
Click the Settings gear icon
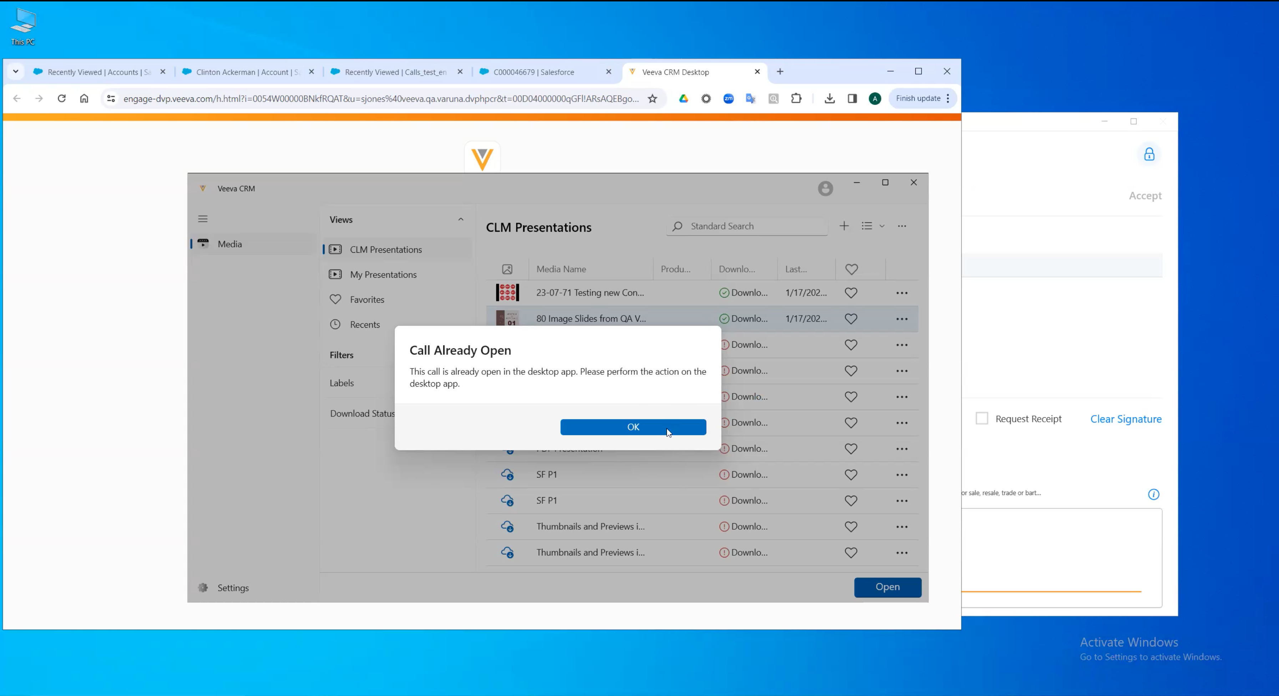coord(203,587)
